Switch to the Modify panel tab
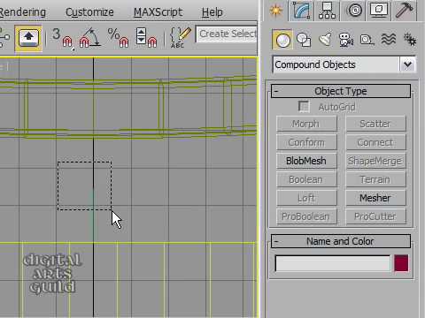The image size is (425, 318). click(x=301, y=11)
